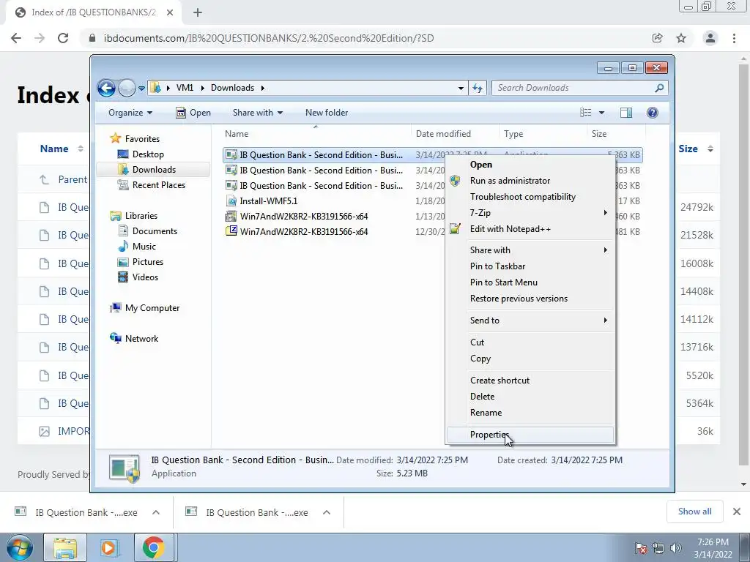Viewport: 750px width, 562px height.
Task: Click the ibdocuments.com URL in Chrome's address bar
Action: tap(269, 38)
